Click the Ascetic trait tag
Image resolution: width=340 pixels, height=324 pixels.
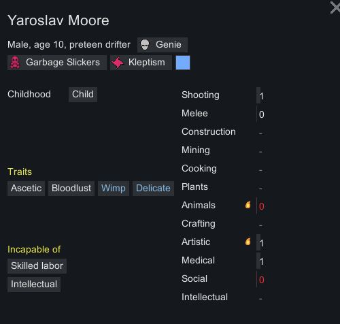[26, 189]
